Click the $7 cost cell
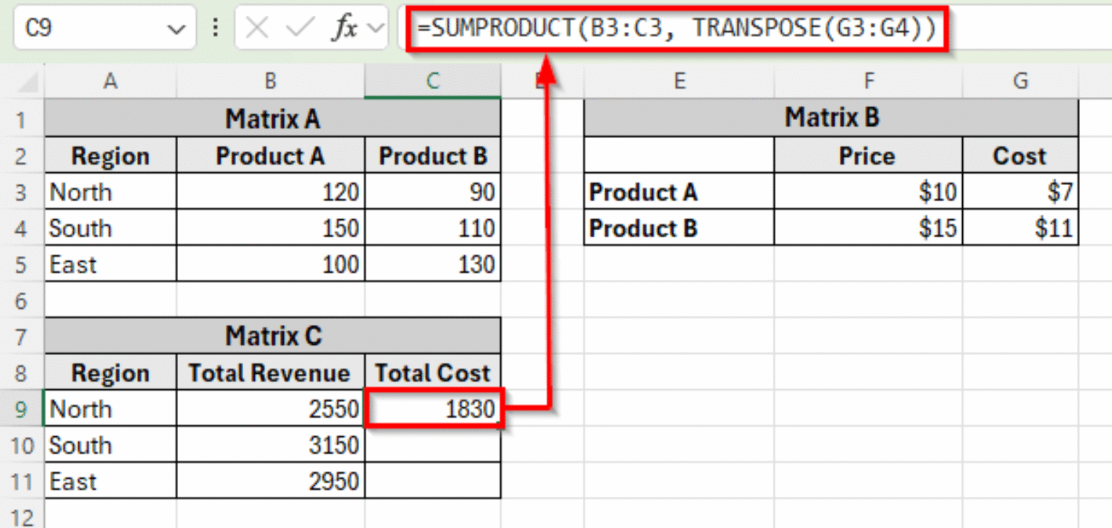 click(x=1020, y=191)
